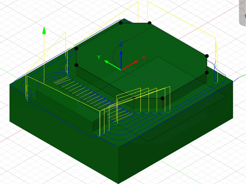This screenshot has height=184, width=246.
Task: Select the red X axis arrow of the origin triad
Action: [x=130, y=65]
